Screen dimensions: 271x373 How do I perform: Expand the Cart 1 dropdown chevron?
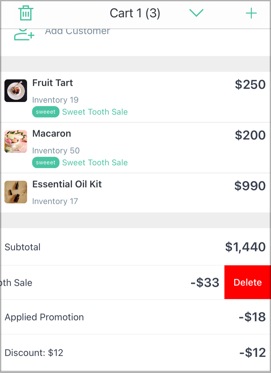point(196,13)
